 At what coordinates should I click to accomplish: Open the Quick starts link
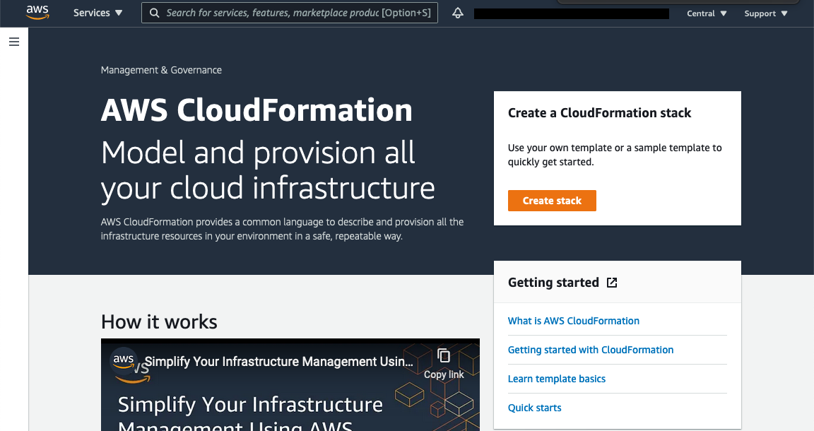tap(534, 408)
